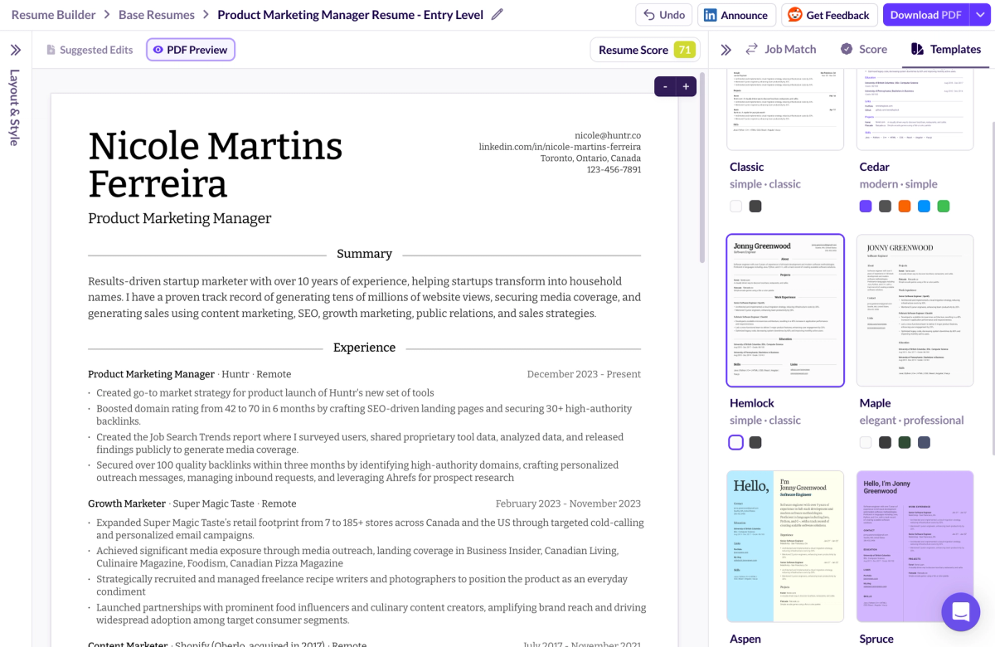
Task: Pick the white swatch for Maple template
Action: click(x=866, y=442)
